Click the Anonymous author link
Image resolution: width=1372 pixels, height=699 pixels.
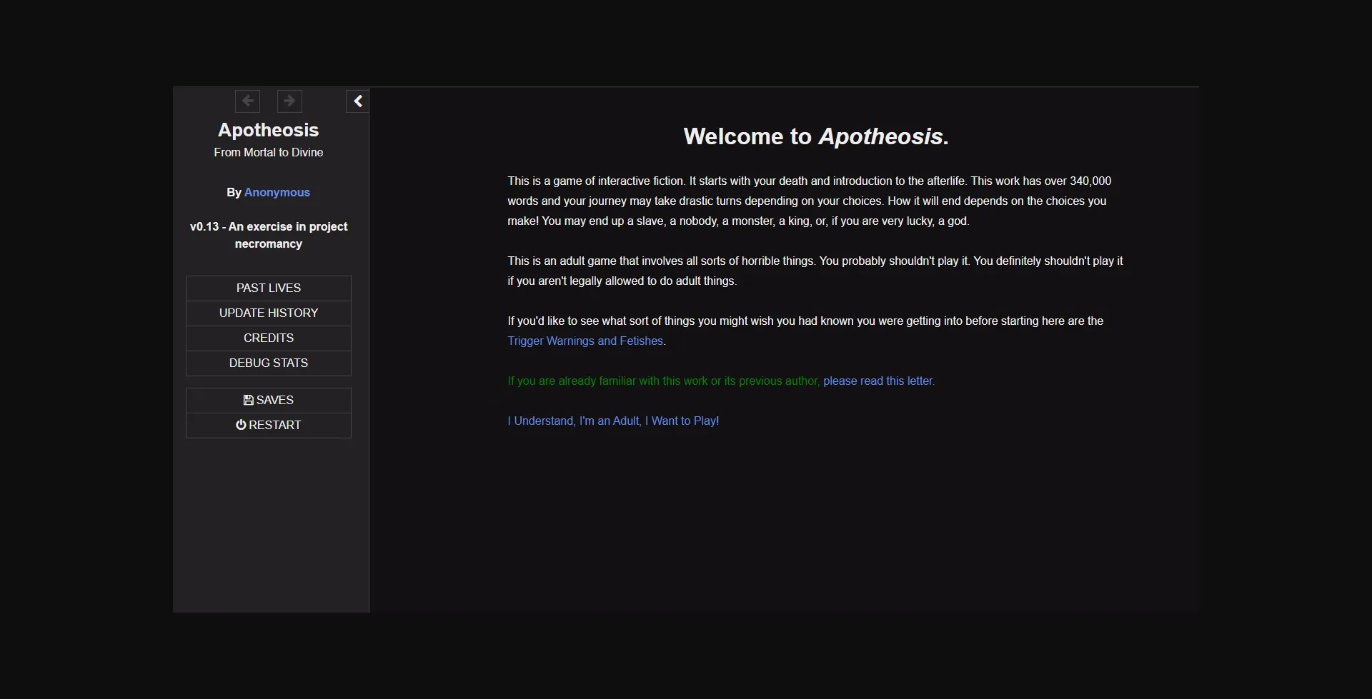pyautogui.click(x=277, y=192)
